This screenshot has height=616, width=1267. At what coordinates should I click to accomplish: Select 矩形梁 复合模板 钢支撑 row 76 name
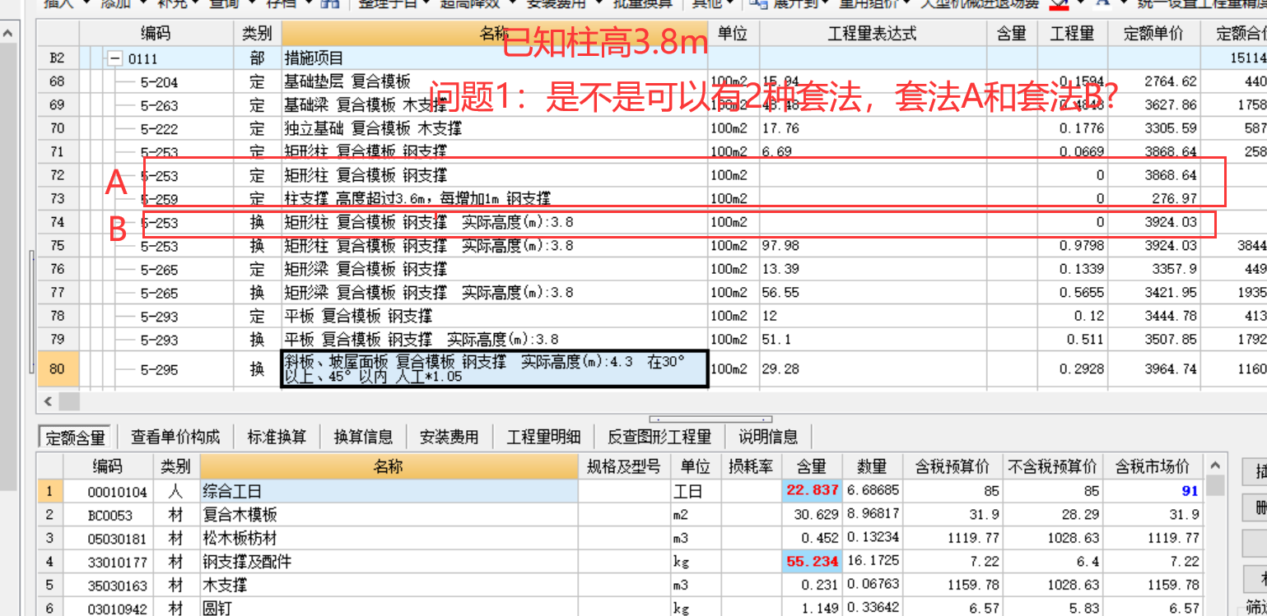coord(494,269)
